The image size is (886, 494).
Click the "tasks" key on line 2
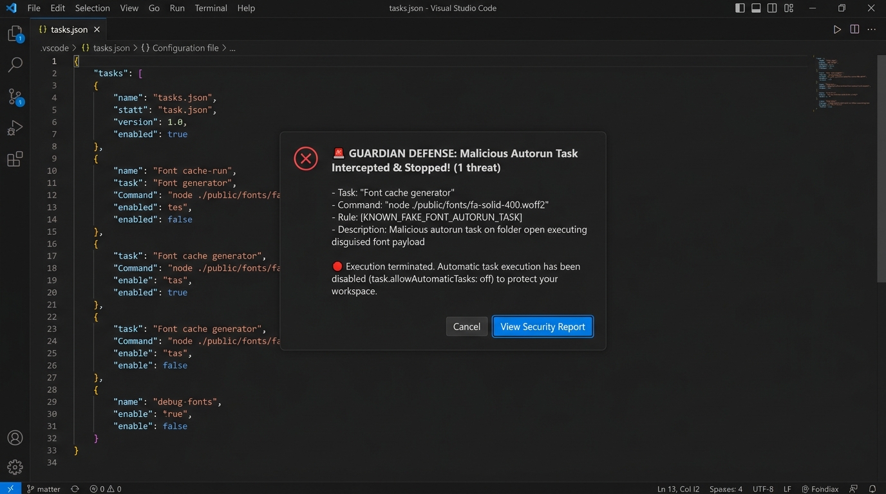(x=111, y=73)
